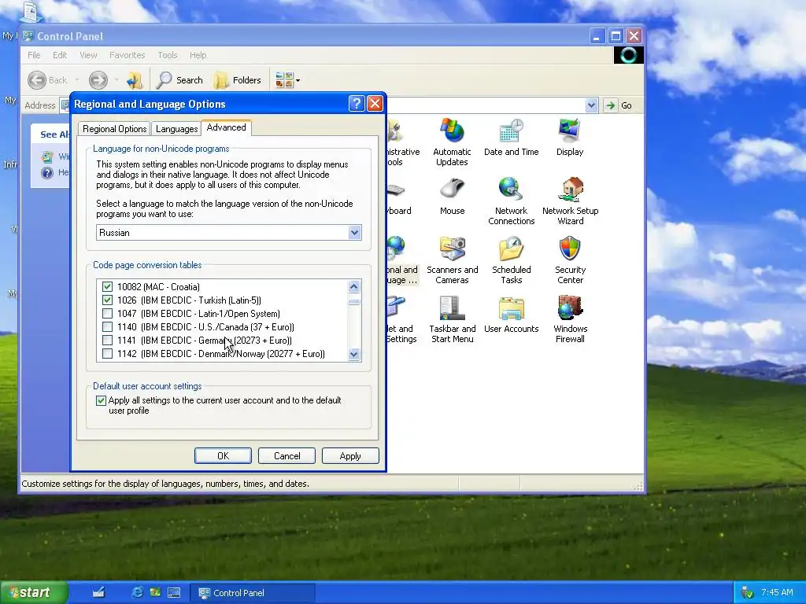Screen dimensions: 806x604
Task: Open the Tools menu
Action: pos(168,55)
